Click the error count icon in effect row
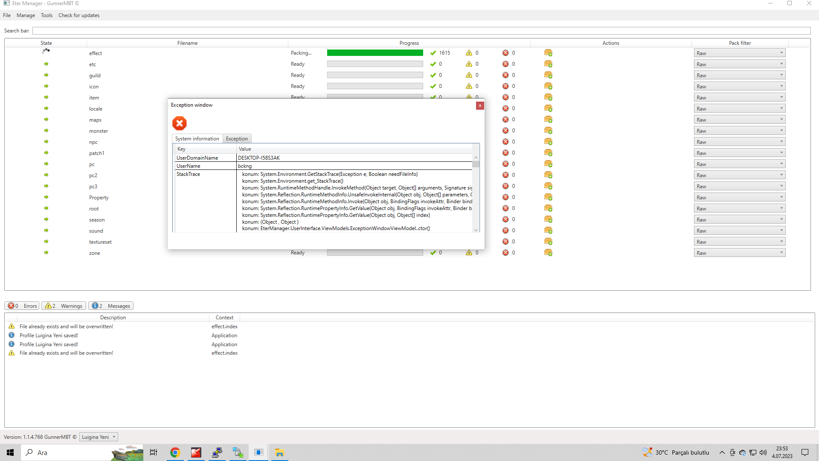 pyautogui.click(x=505, y=53)
